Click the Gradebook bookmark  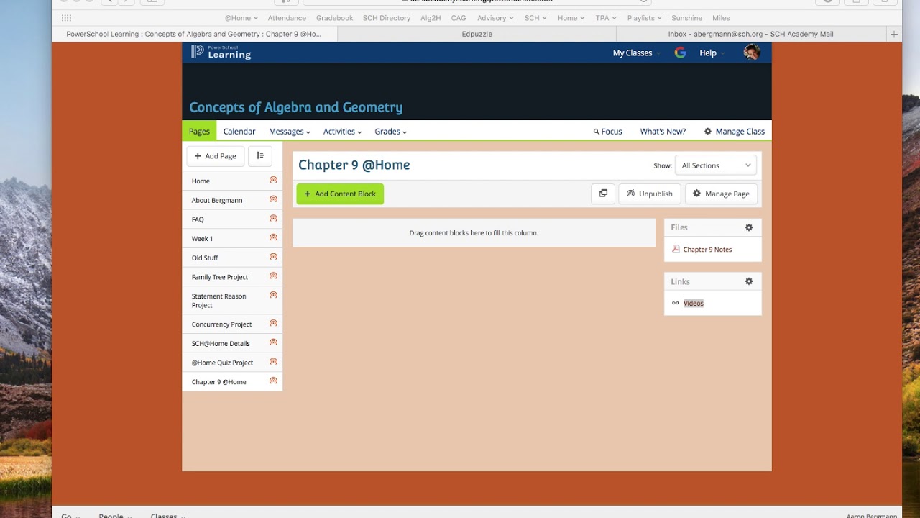click(335, 18)
